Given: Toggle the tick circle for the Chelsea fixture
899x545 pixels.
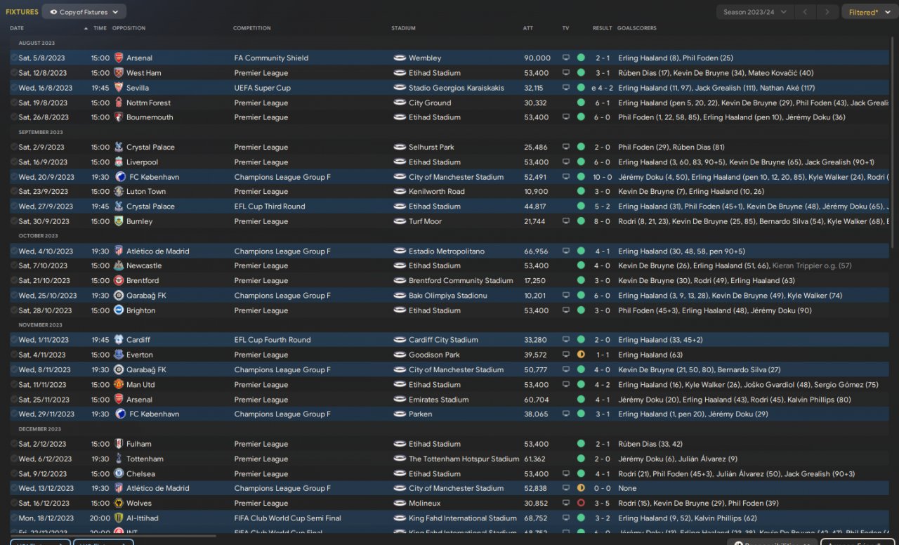Looking at the screenshot, I should 14,474.
